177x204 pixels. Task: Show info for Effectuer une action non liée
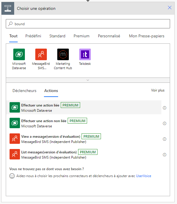click(165, 123)
